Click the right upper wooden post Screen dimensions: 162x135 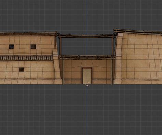click(x=113, y=46)
